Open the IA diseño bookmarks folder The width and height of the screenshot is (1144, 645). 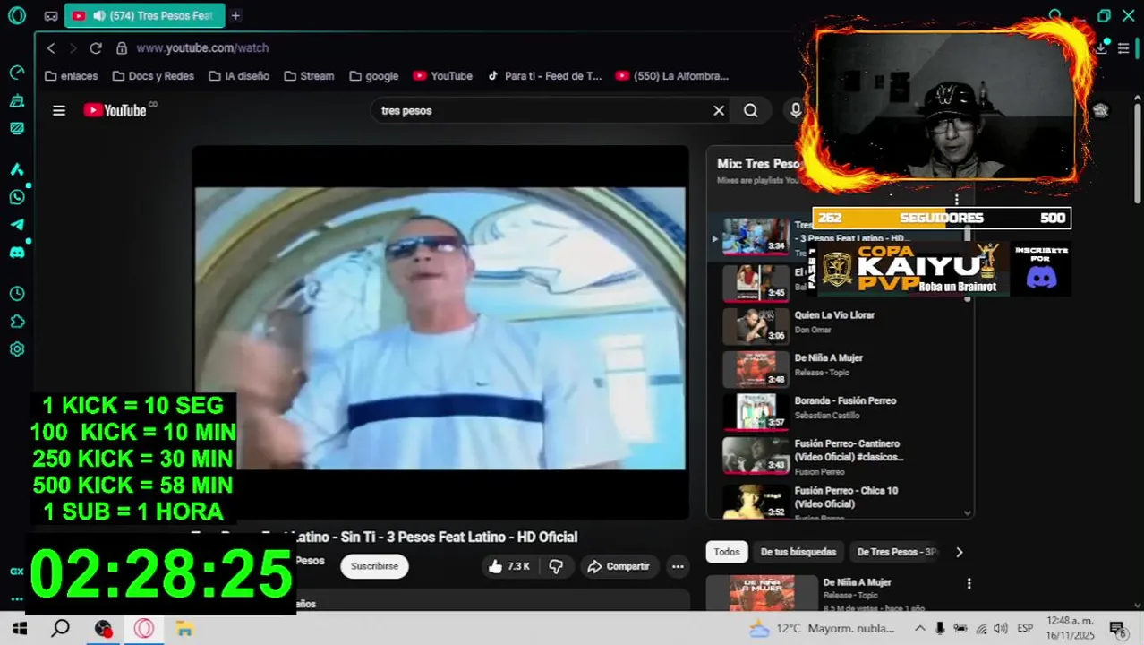click(239, 76)
